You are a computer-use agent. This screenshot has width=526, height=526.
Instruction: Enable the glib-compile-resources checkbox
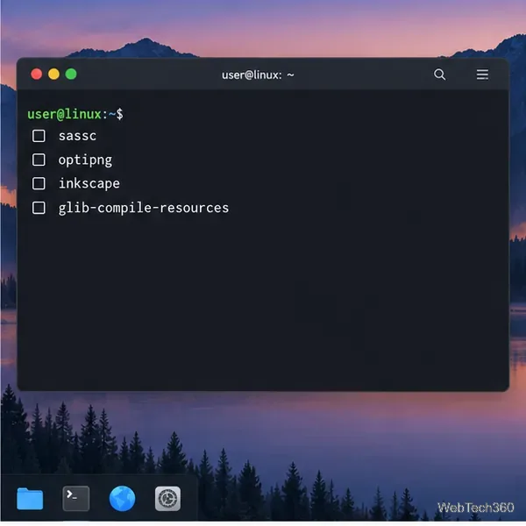coord(39,208)
